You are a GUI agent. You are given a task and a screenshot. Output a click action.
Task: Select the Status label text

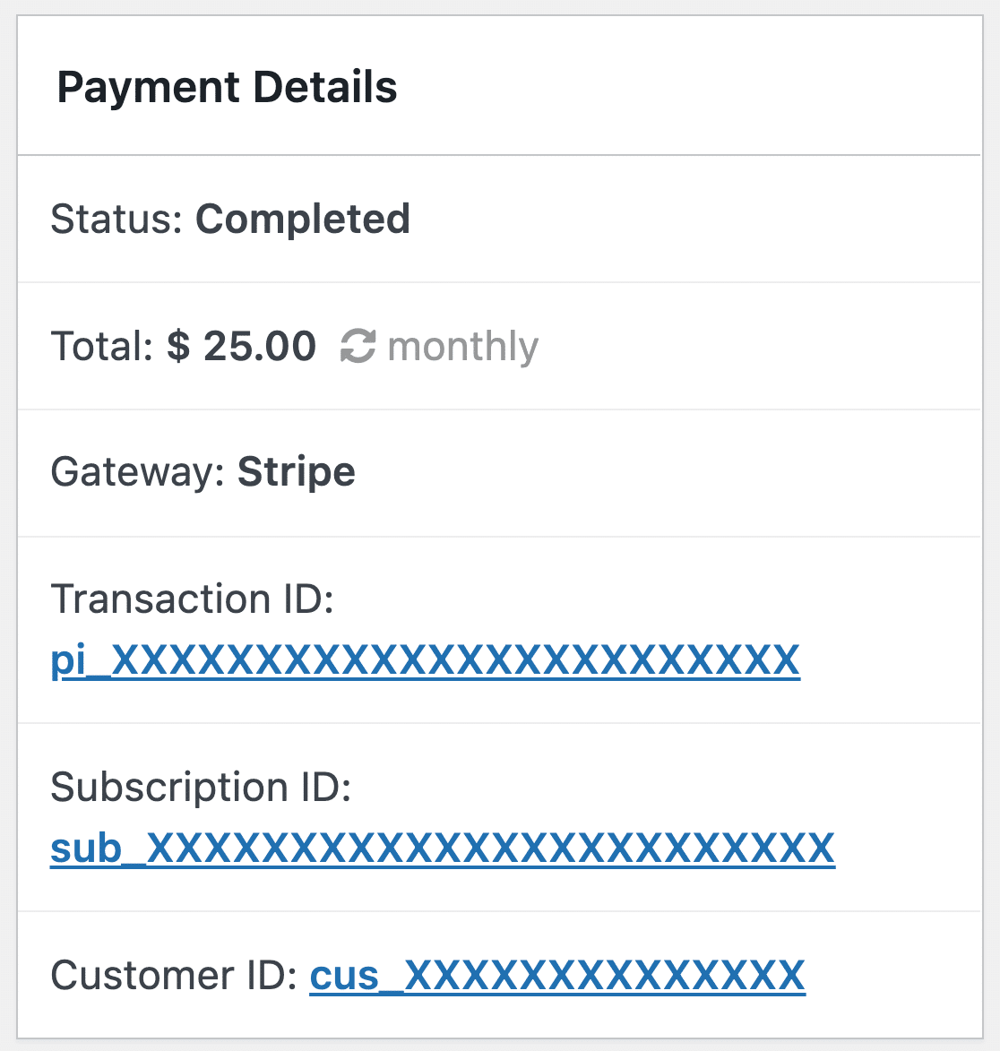coord(116,220)
